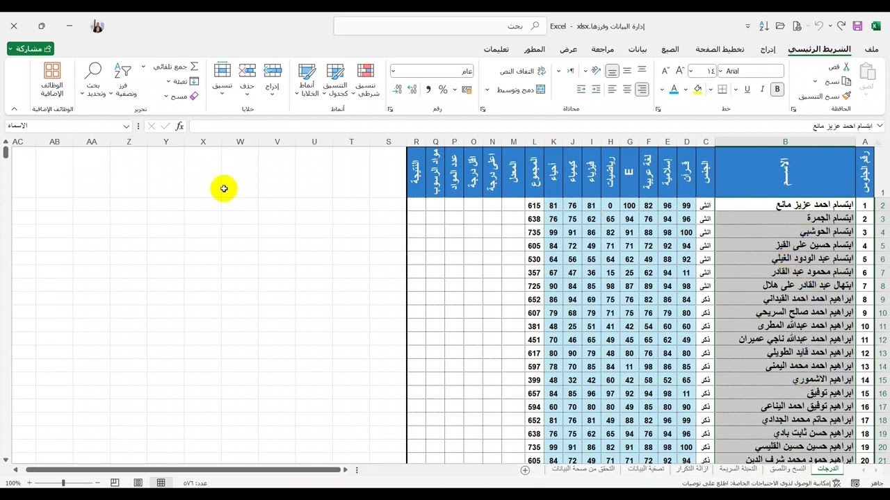Click the Percent Style icon
The height and width of the screenshot is (500, 890).
tap(443, 89)
